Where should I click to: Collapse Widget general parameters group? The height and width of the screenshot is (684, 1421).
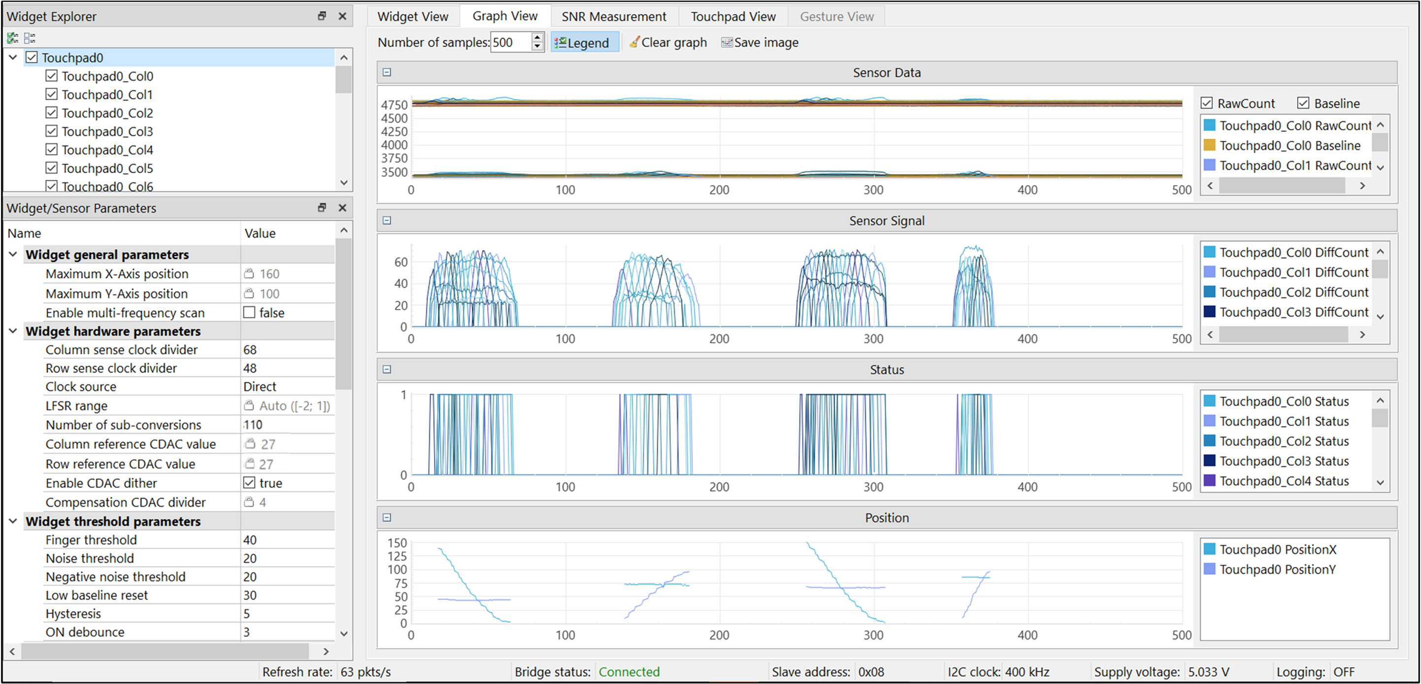[x=13, y=254]
